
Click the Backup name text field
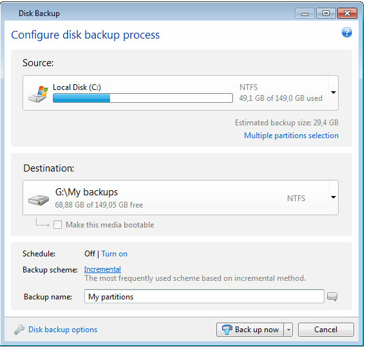[x=204, y=296]
